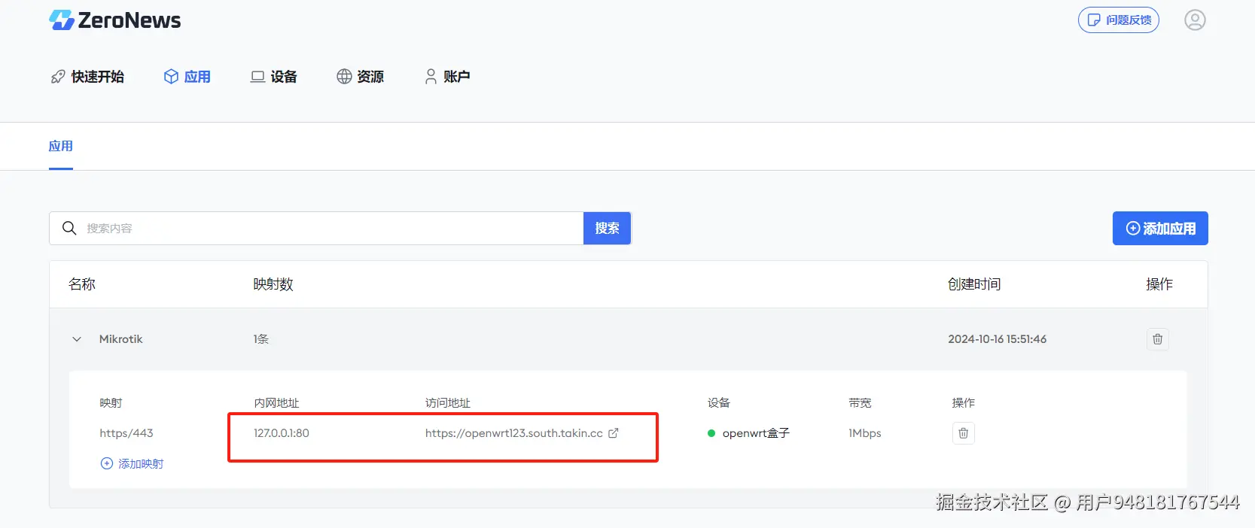
Task: Select the Mikrotik application name
Action: pyautogui.click(x=120, y=339)
